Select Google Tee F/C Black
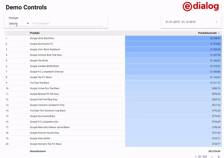Image resolution: width=224 pixels, height=158 pixels. [41, 77]
